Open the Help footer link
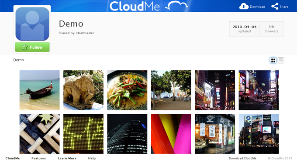This screenshot has width=297, height=162. pyautogui.click(x=92, y=158)
